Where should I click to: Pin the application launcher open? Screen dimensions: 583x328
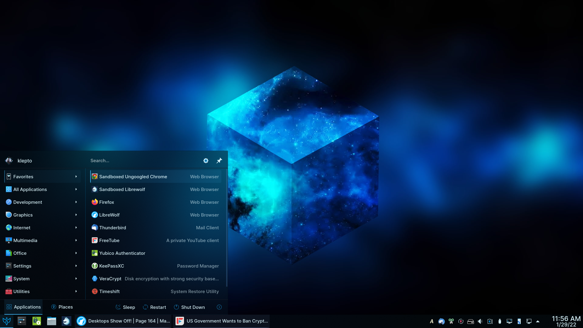219,161
